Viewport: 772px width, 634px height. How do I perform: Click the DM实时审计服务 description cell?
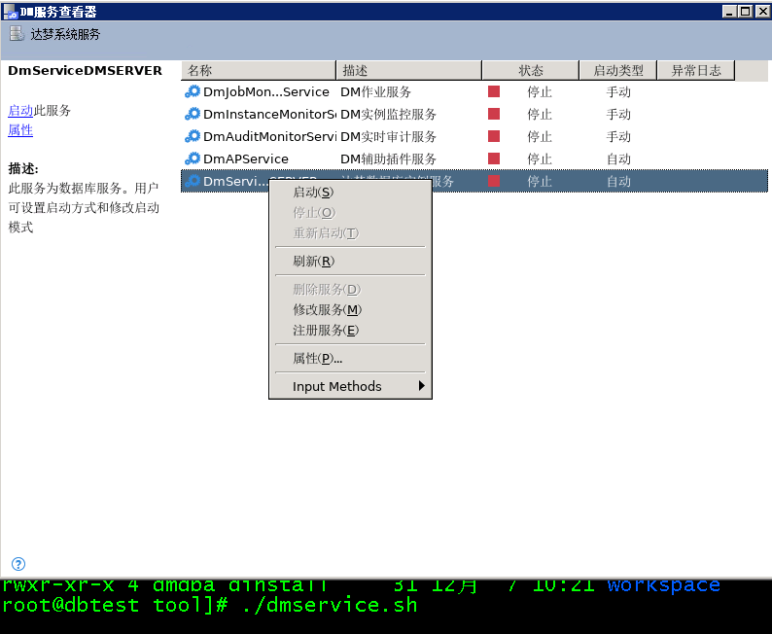click(x=389, y=136)
